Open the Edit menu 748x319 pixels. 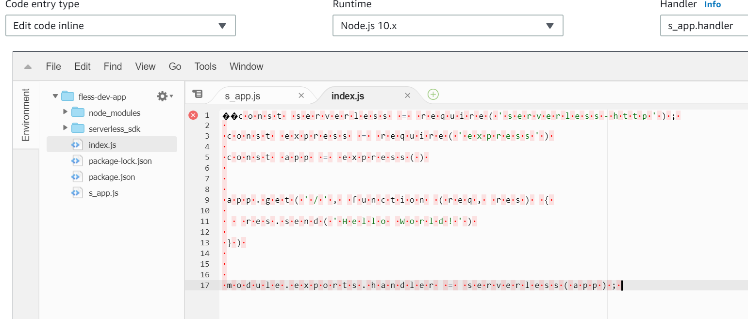pos(83,66)
